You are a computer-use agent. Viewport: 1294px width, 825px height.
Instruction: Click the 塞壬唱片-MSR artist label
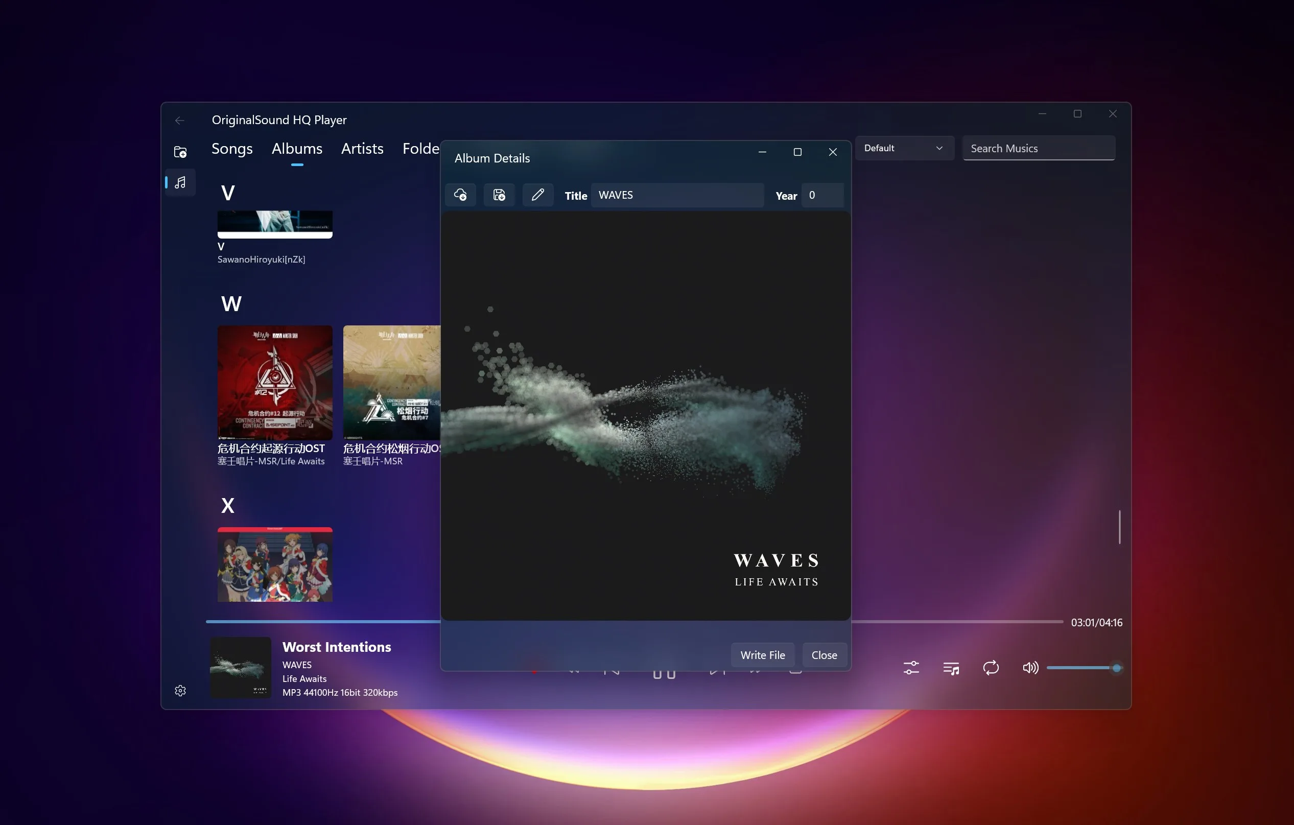(x=373, y=461)
